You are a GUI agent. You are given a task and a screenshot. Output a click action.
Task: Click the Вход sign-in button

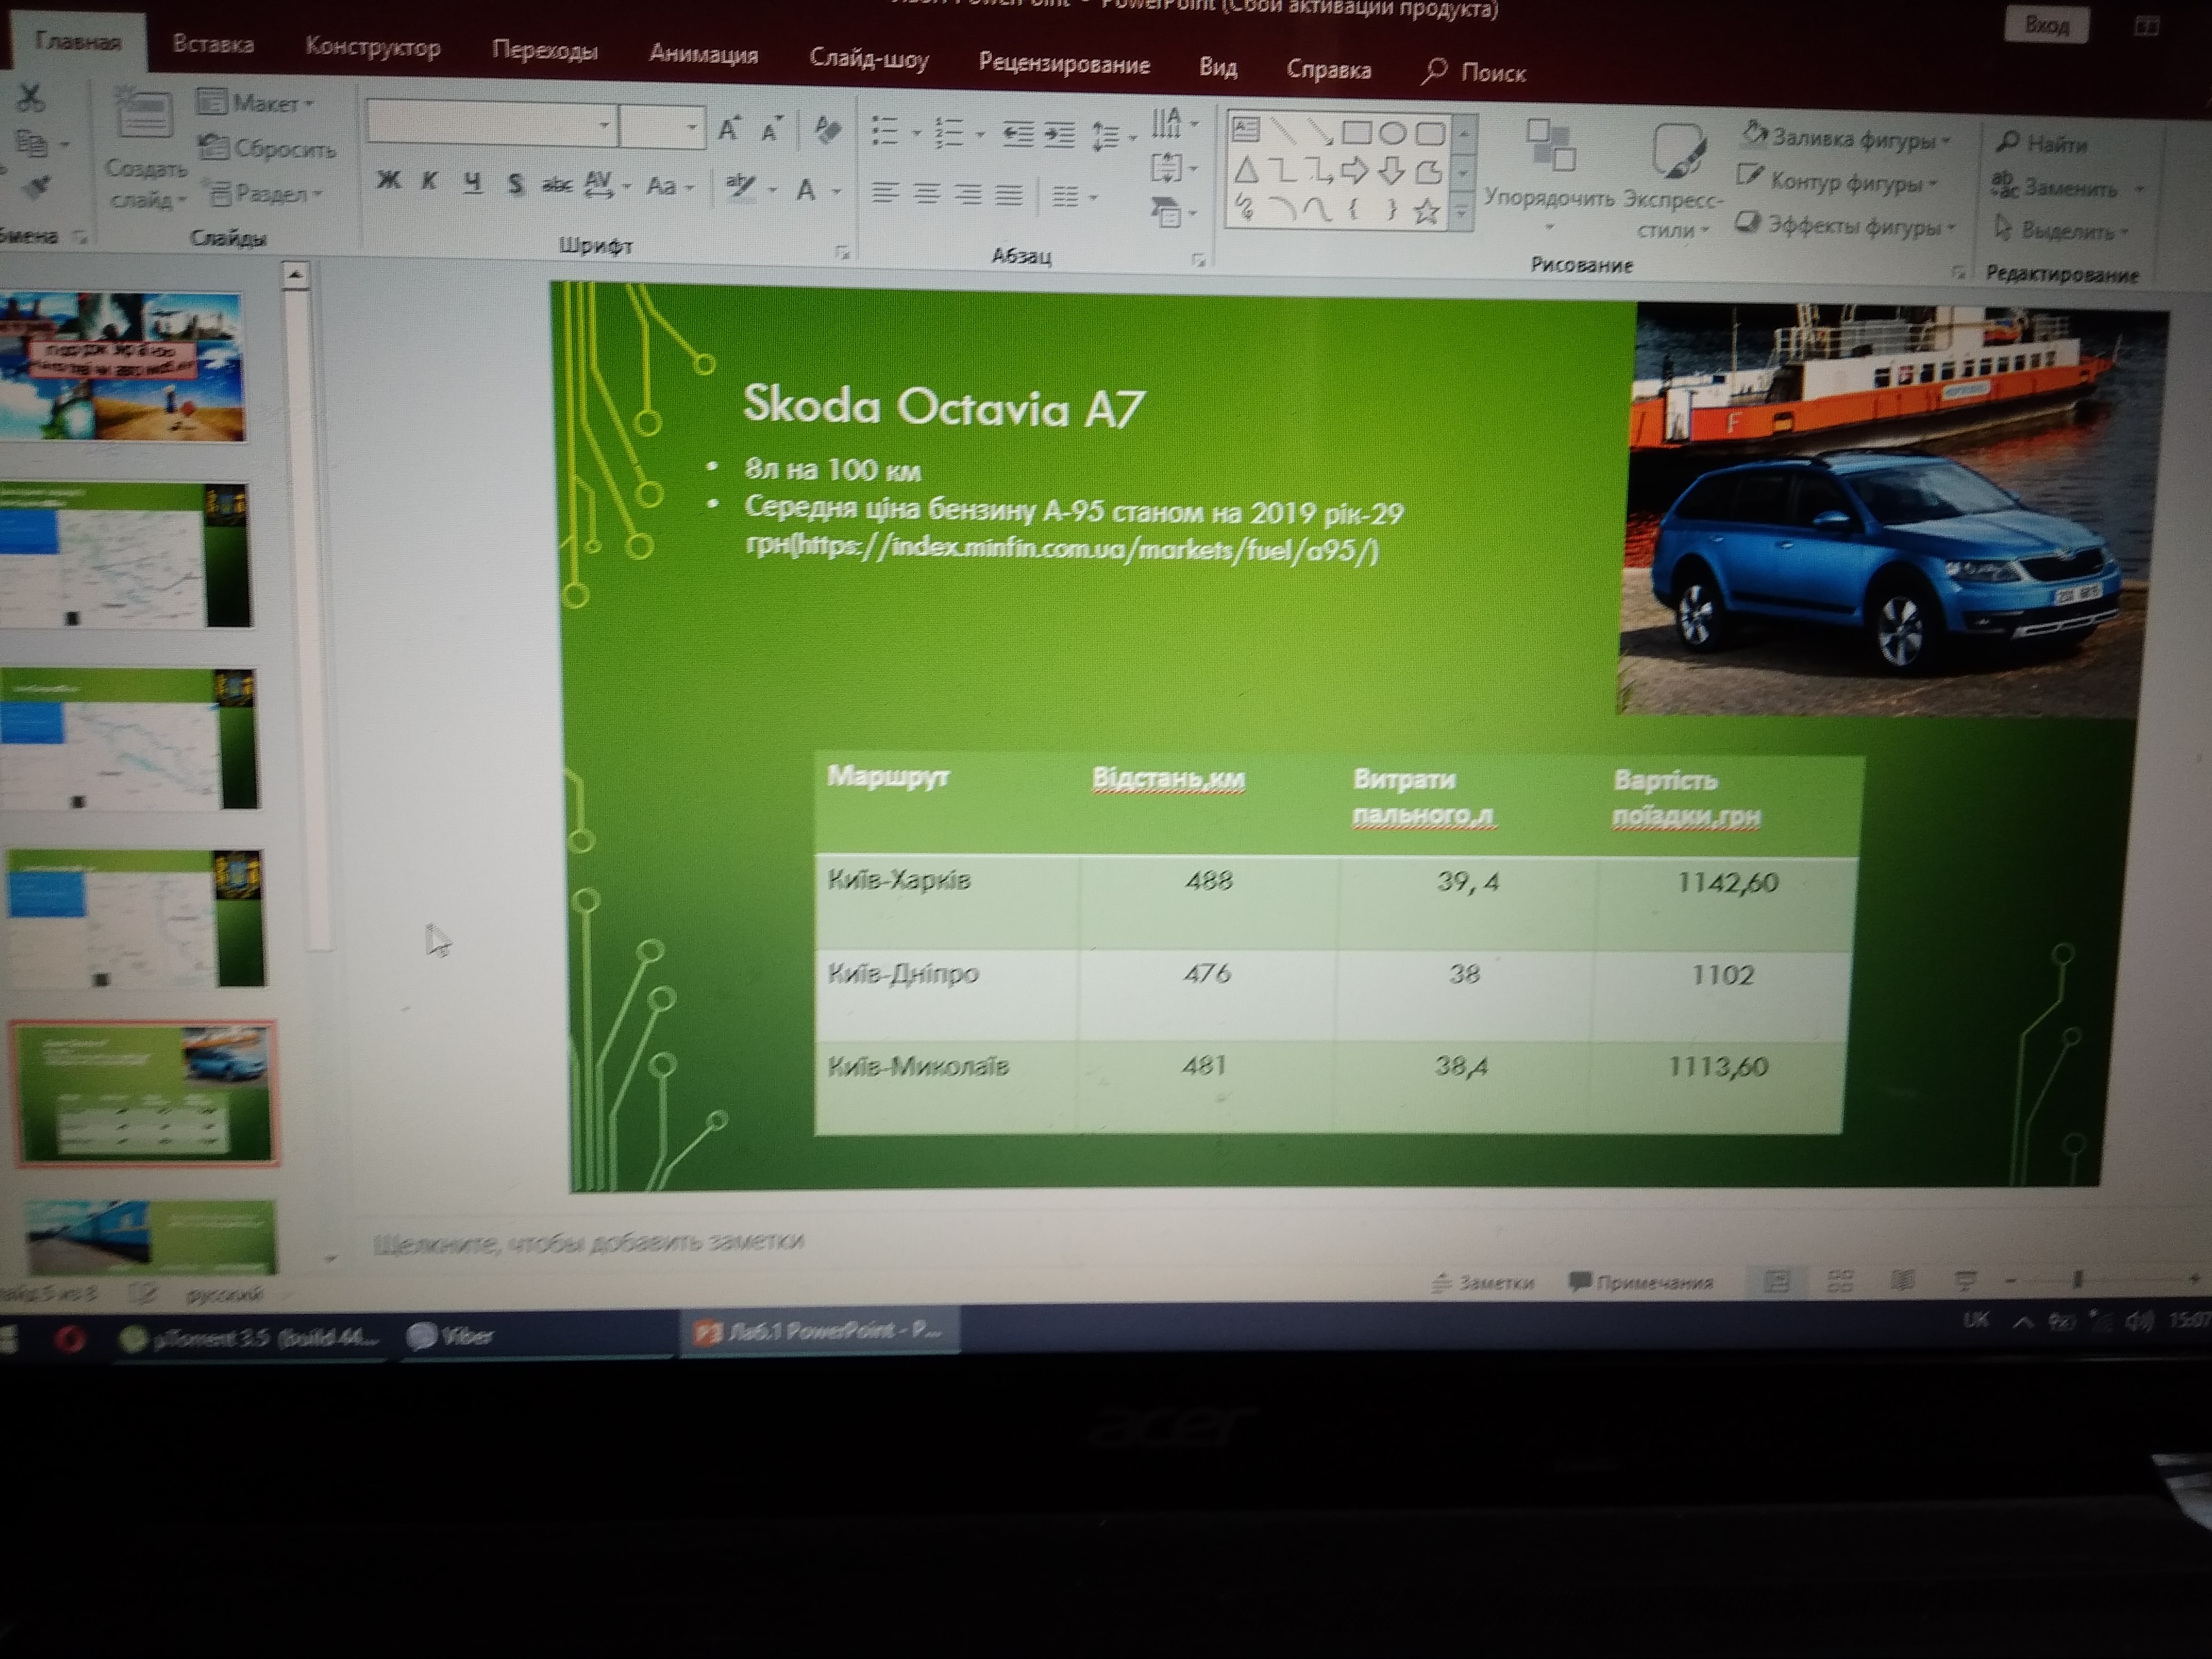tap(2046, 25)
